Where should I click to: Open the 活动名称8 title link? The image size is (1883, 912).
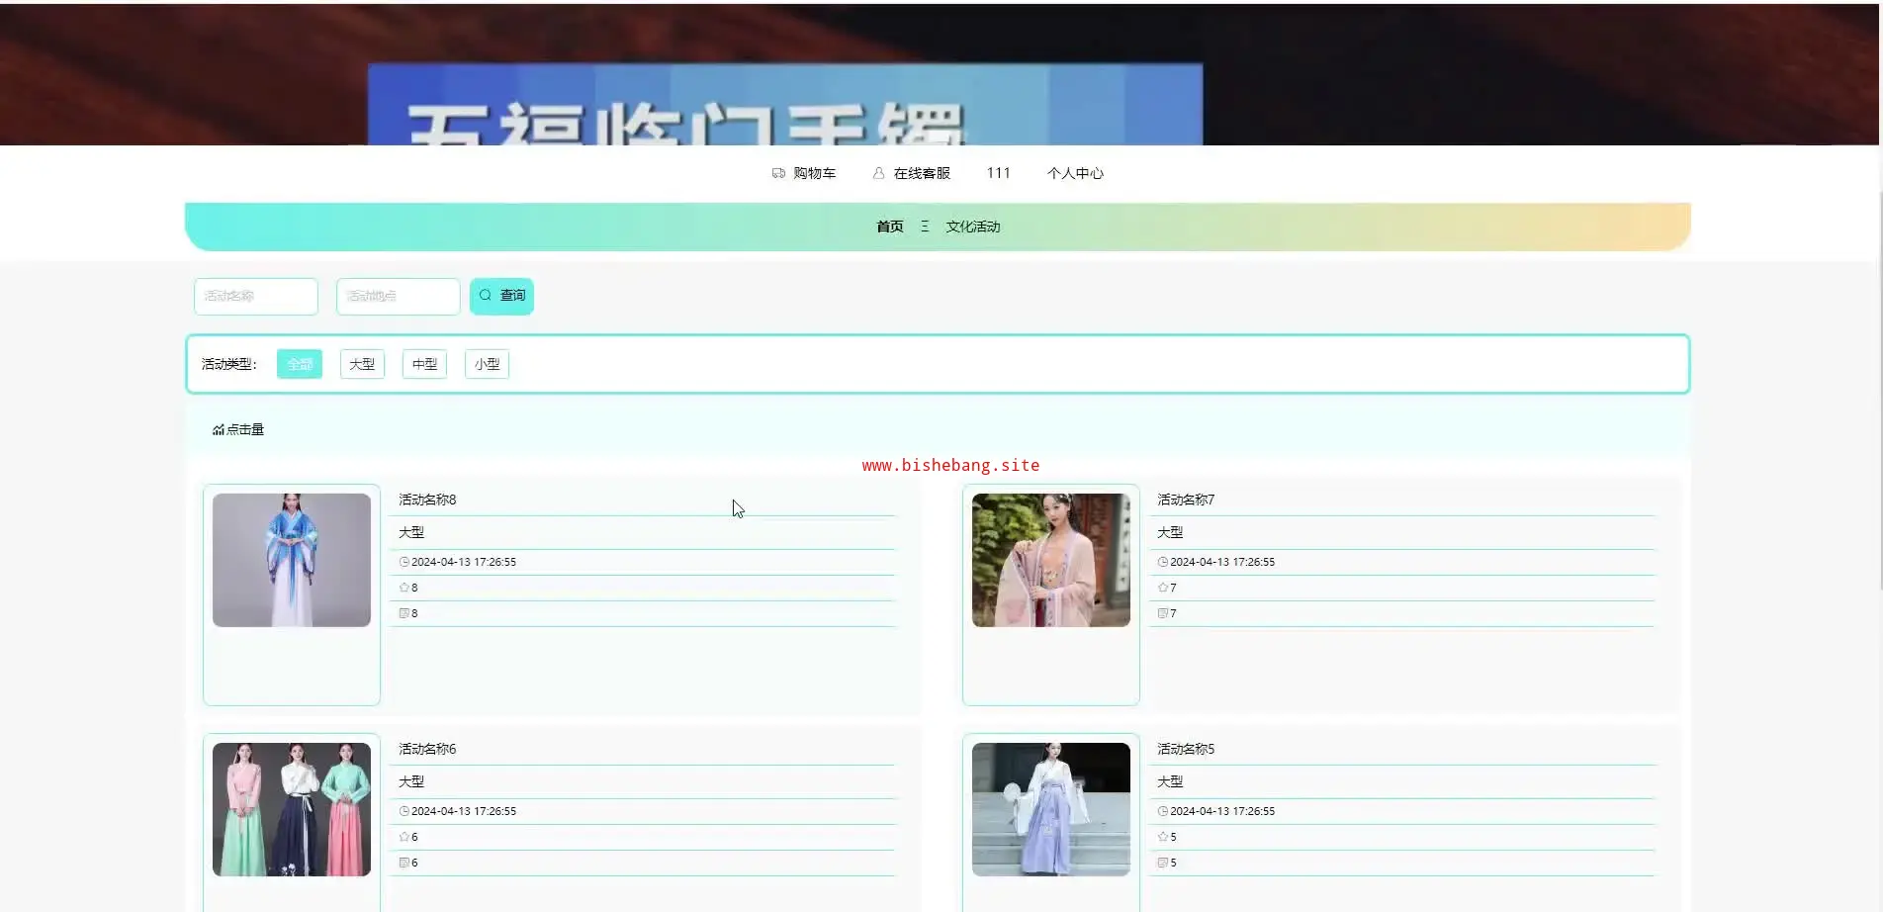(x=427, y=500)
